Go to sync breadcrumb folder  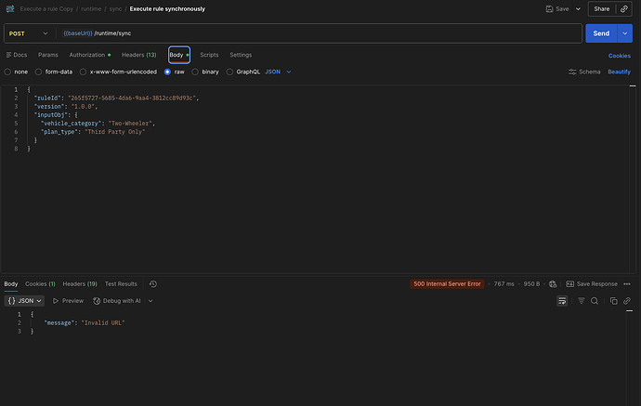[x=115, y=8]
